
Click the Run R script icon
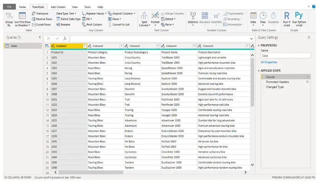click(287, 16)
